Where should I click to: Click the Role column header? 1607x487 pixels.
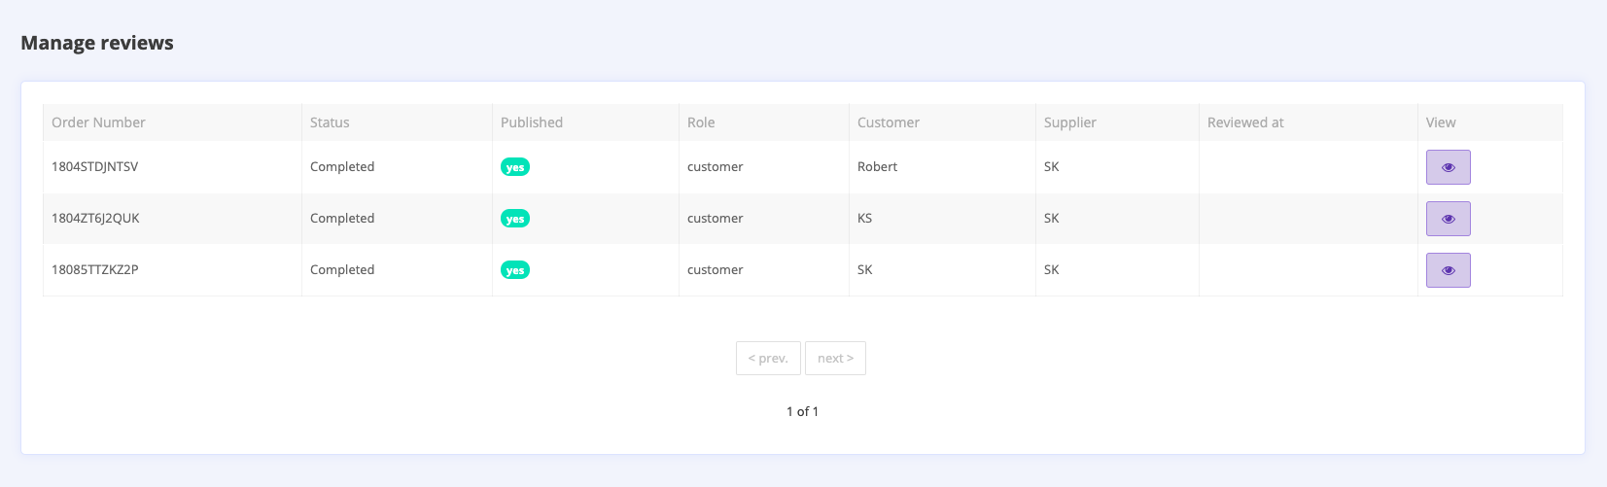[x=701, y=122]
